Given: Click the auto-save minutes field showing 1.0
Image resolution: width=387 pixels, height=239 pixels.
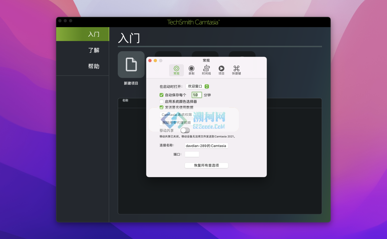Looking at the screenshot, I should (x=197, y=95).
